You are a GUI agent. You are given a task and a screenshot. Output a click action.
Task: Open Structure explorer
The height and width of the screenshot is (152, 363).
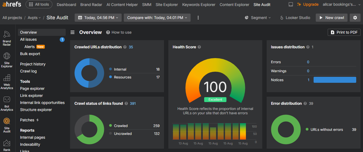36,110
